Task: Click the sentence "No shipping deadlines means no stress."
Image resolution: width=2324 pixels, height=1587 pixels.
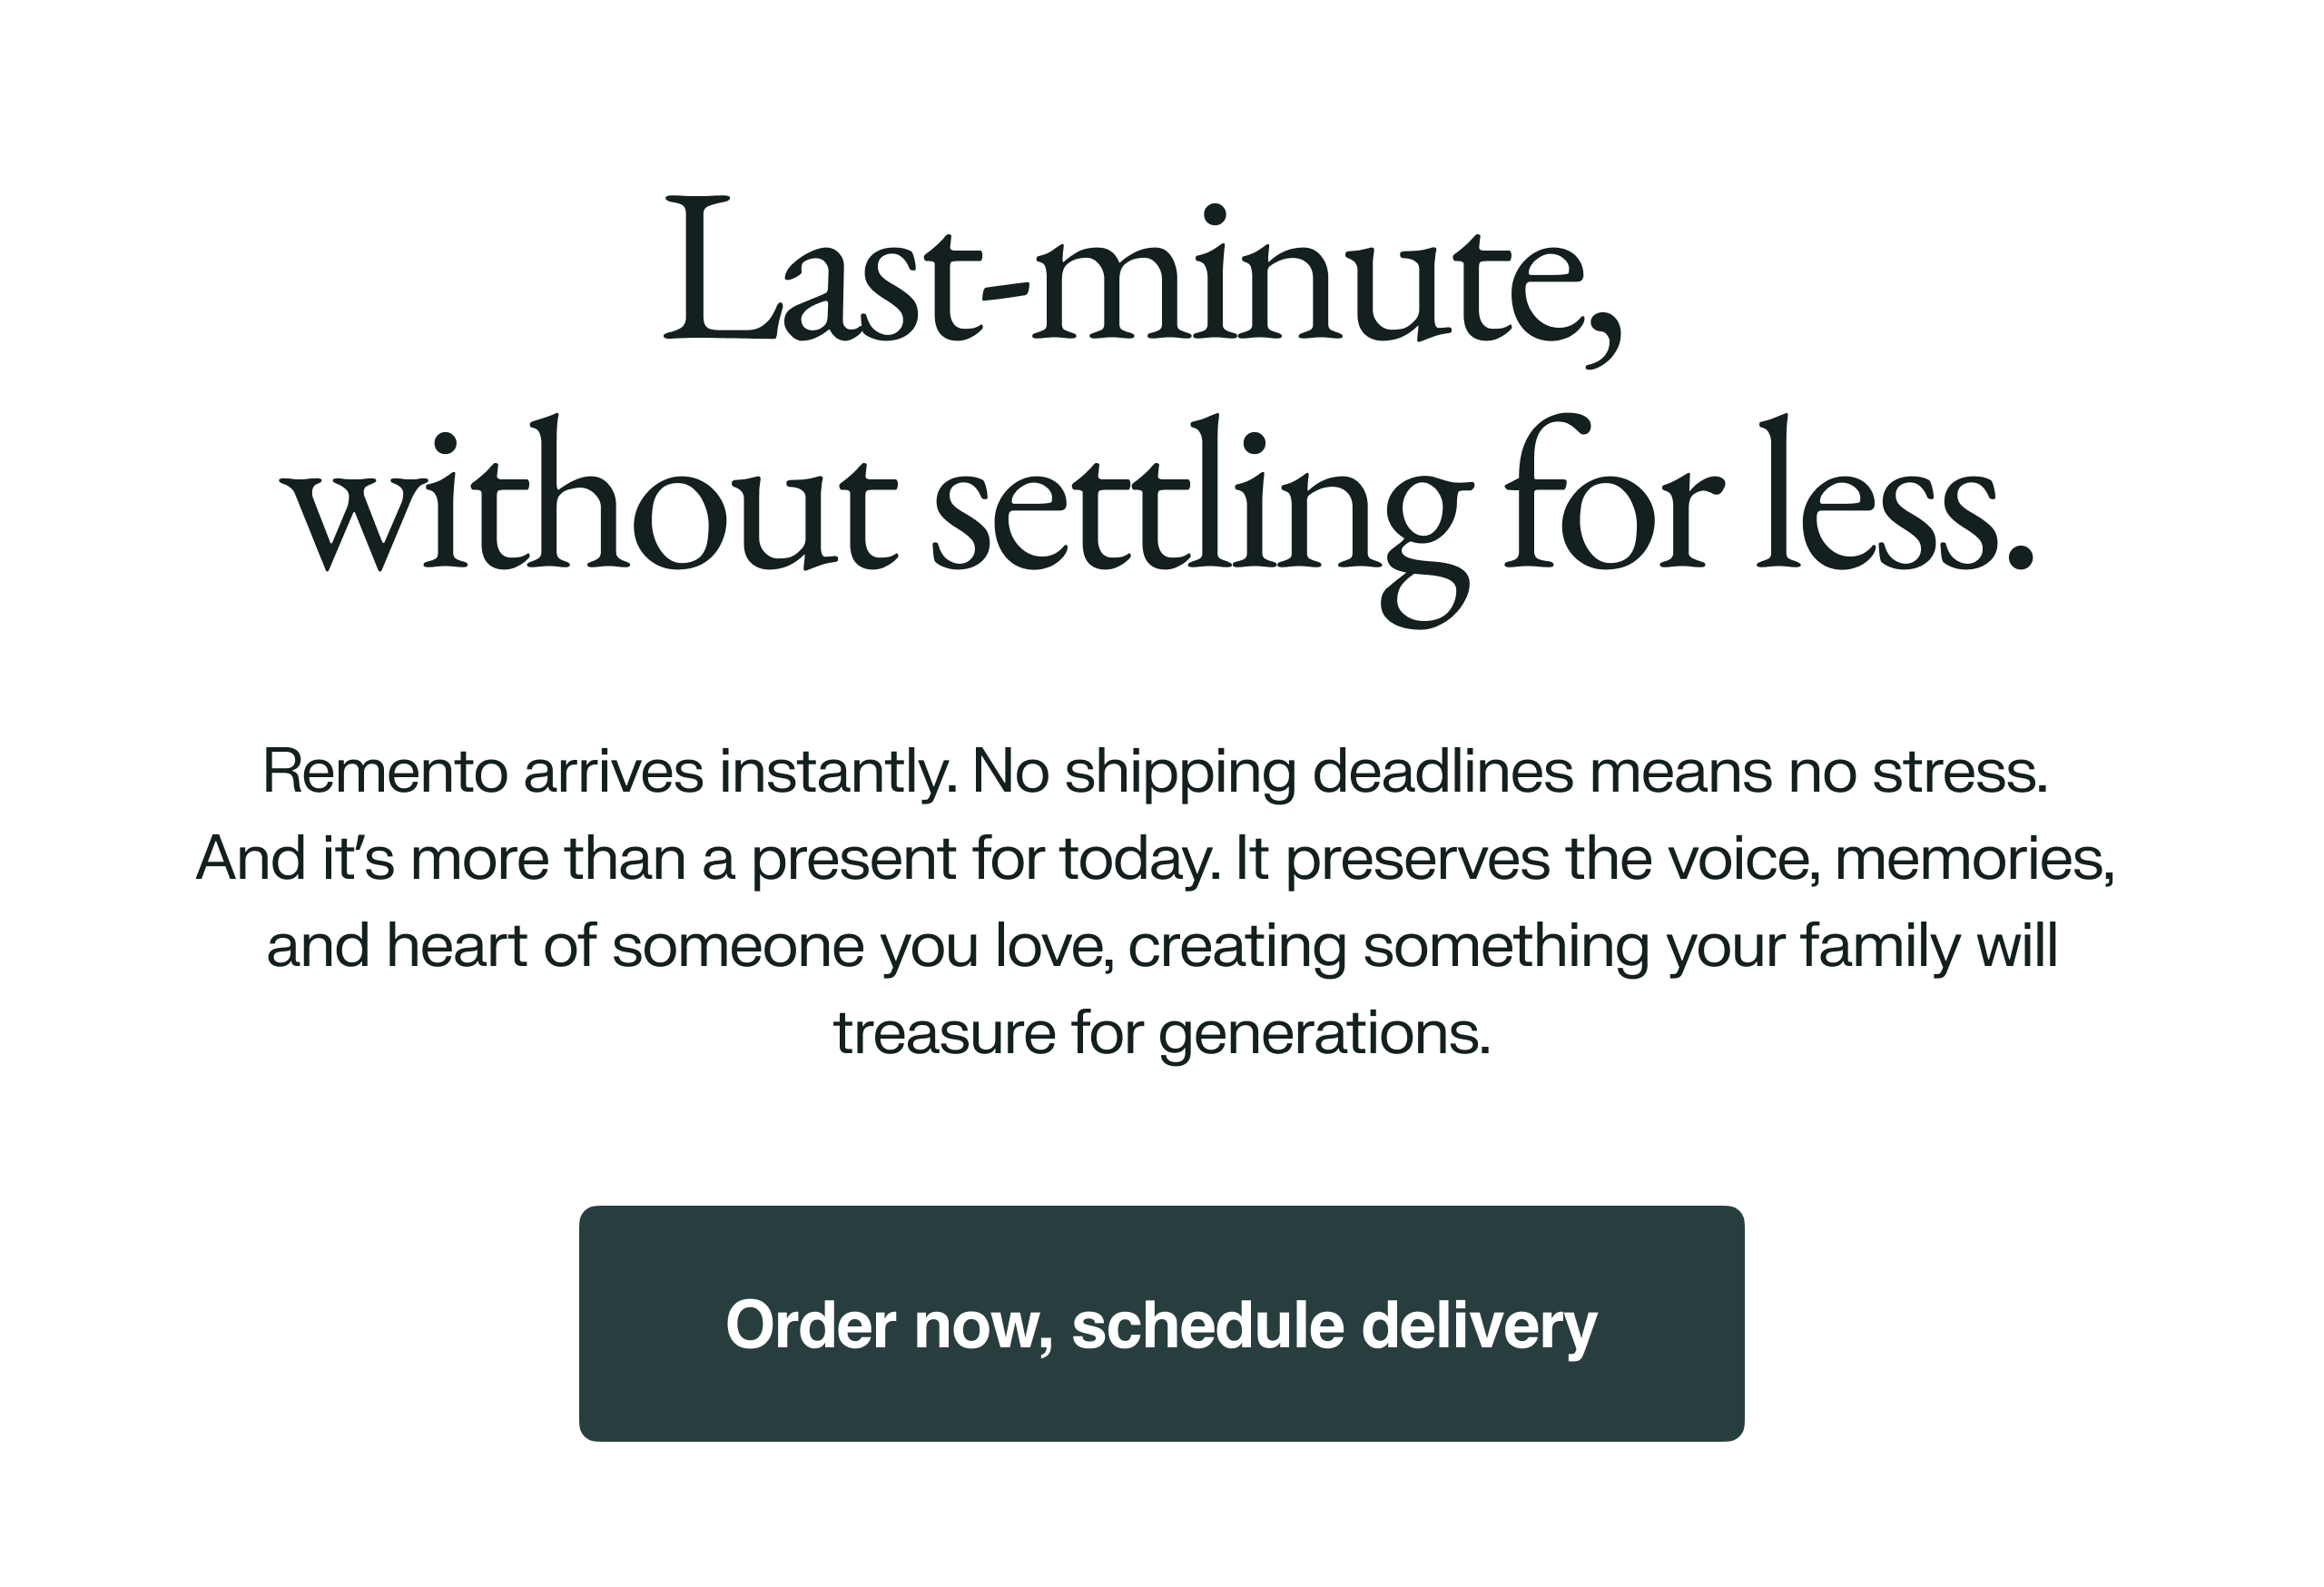Action: 1510,771
